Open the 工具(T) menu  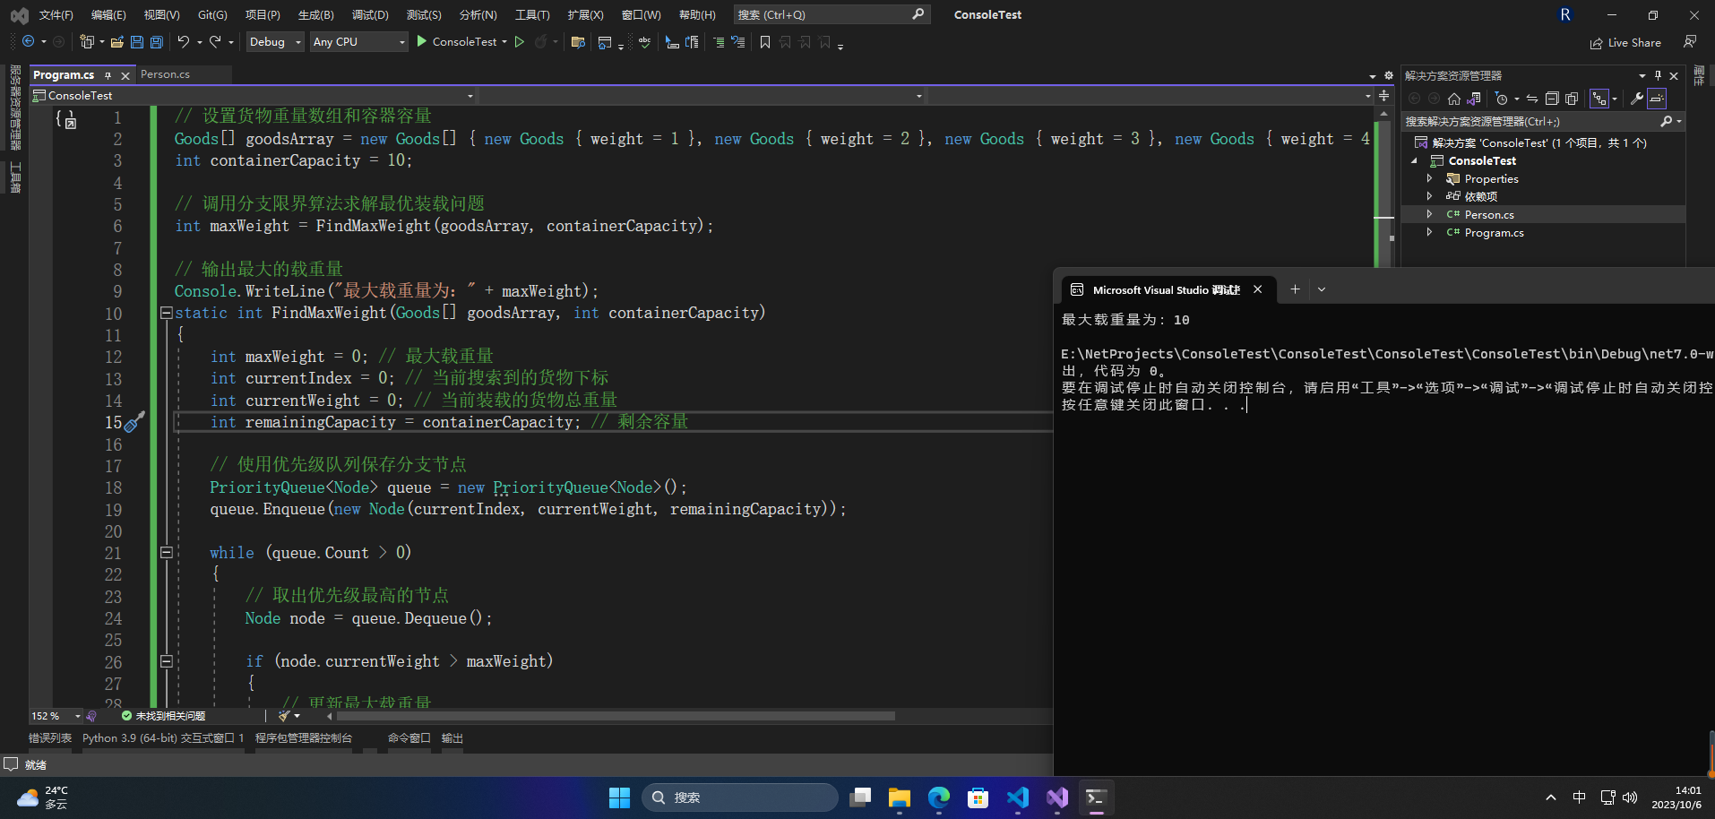pos(532,15)
